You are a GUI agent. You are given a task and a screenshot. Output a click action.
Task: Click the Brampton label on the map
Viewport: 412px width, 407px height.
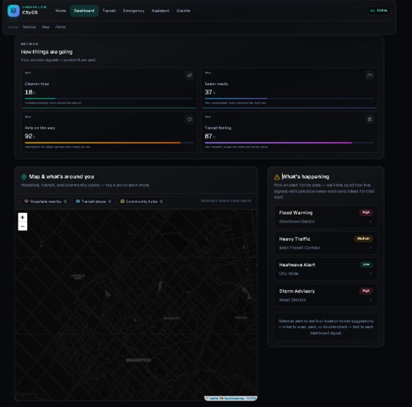click(x=138, y=360)
